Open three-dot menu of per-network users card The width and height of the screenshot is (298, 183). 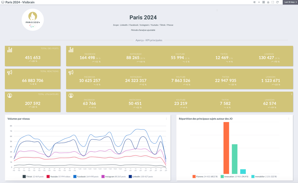(292, 94)
